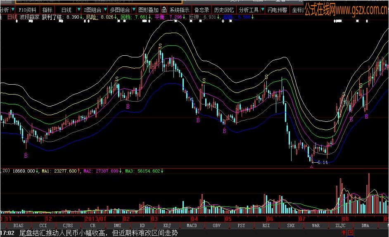Click the 历史回忆 button

[x=224, y=10]
